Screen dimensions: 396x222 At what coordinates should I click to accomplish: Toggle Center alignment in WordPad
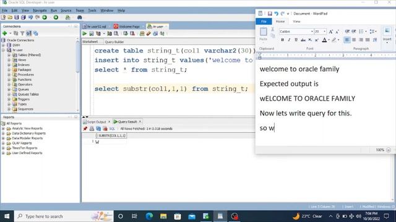pos(354,39)
